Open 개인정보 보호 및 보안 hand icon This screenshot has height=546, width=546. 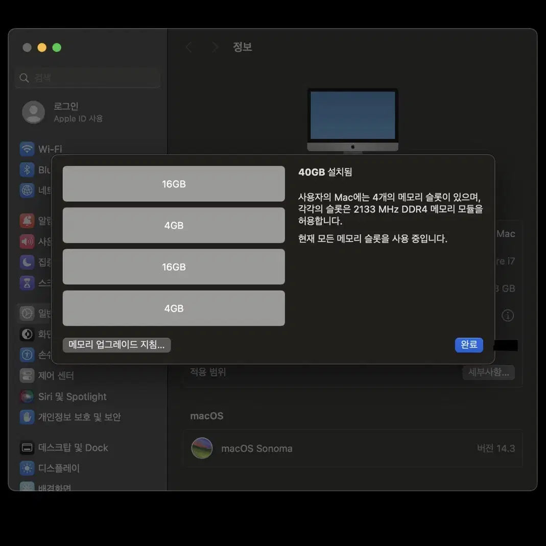27,417
